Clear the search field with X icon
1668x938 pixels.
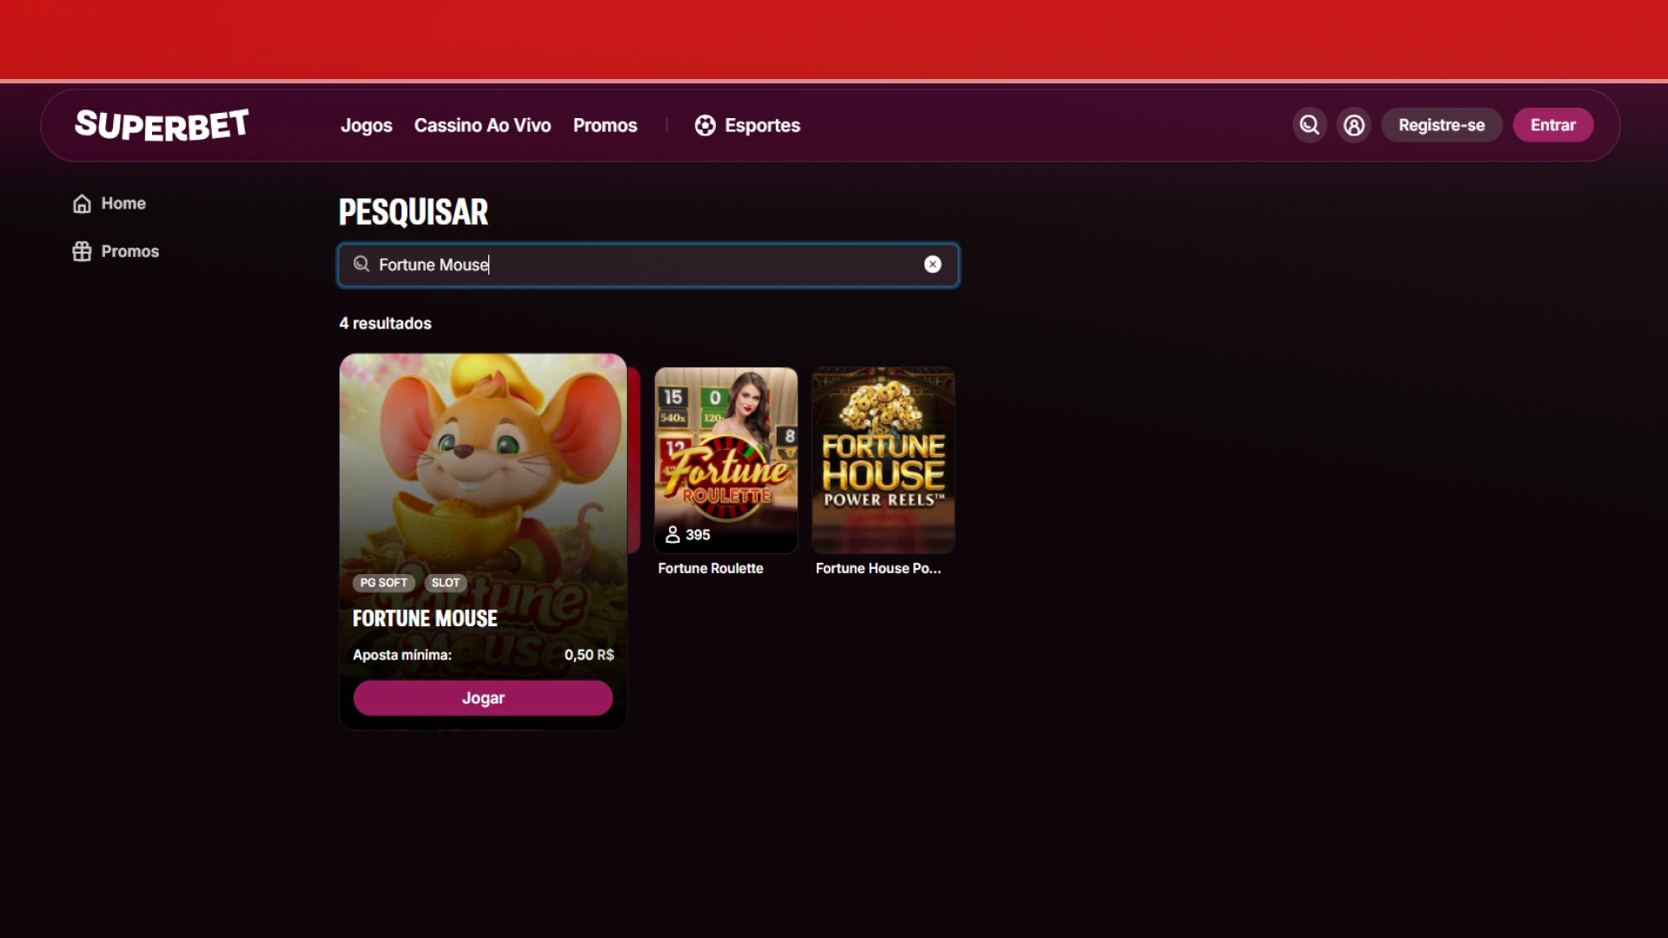pyautogui.click(x=932, y=265)
